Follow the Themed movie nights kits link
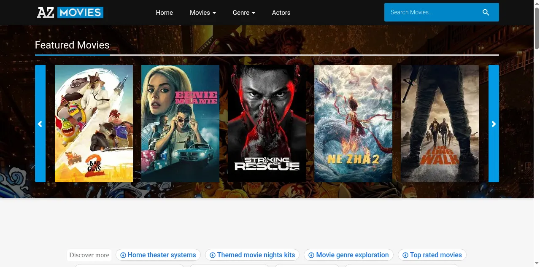 tap(252, 255)
